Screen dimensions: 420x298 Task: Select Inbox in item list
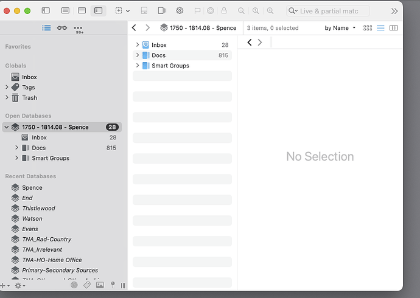[x=182, y=45]
